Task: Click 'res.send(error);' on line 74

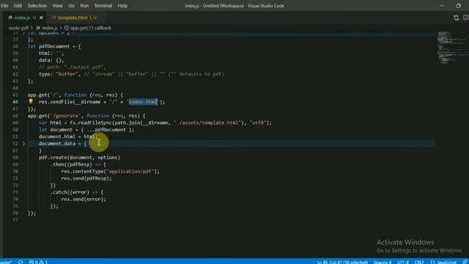Action: [x=84, y=199]
